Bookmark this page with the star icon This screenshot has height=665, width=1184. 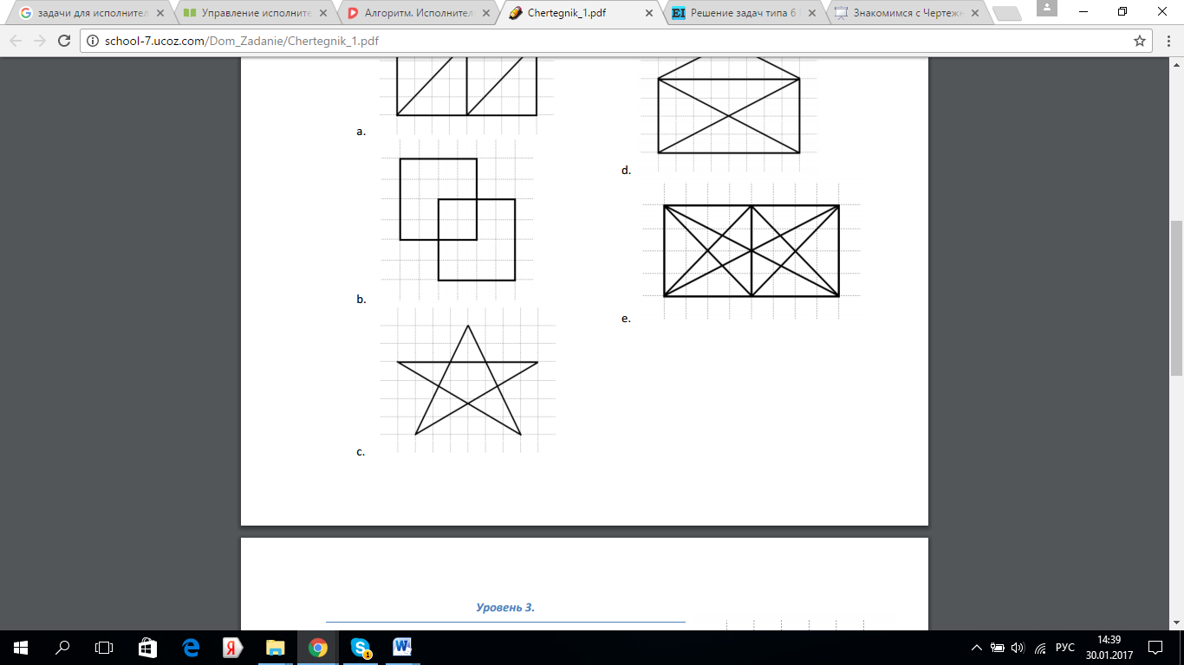1140,41
